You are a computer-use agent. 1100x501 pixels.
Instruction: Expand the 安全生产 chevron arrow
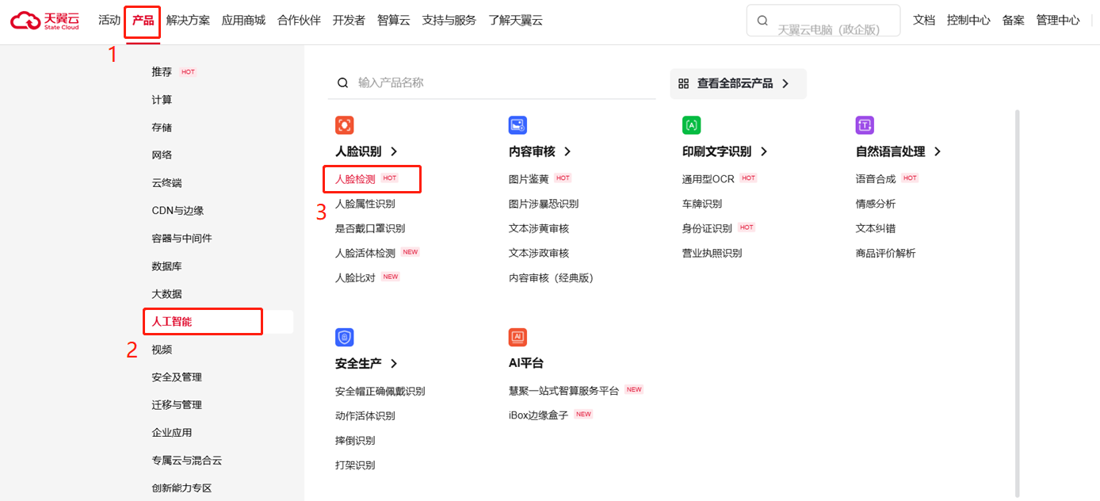pyautogui.click(x=394, y=364)
